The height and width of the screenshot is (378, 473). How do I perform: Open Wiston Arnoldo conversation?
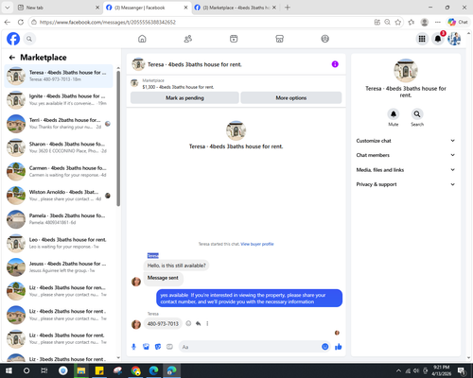click(x=59, y=196)
